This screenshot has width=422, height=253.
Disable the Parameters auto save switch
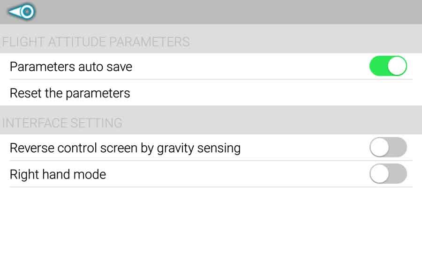(x=388, y=66)
